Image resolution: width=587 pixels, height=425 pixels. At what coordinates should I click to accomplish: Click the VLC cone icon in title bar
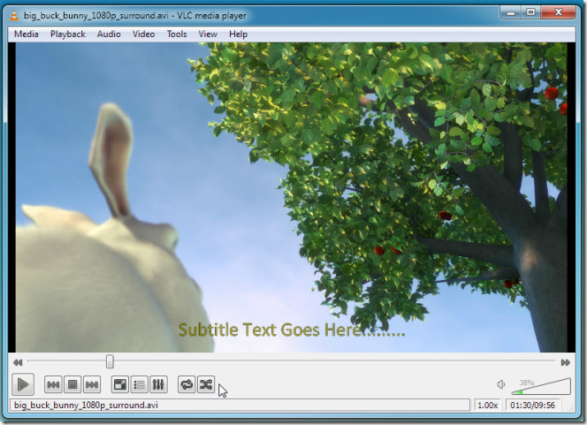click(14, 15)
